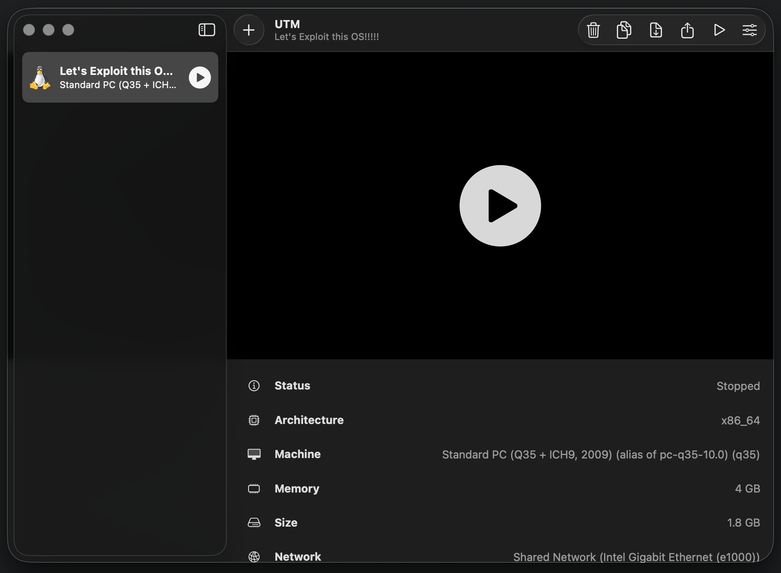The width and height of the screenshot is (781, 573).
Task: Click the Architecture chip icon
Action: [254, 420]
